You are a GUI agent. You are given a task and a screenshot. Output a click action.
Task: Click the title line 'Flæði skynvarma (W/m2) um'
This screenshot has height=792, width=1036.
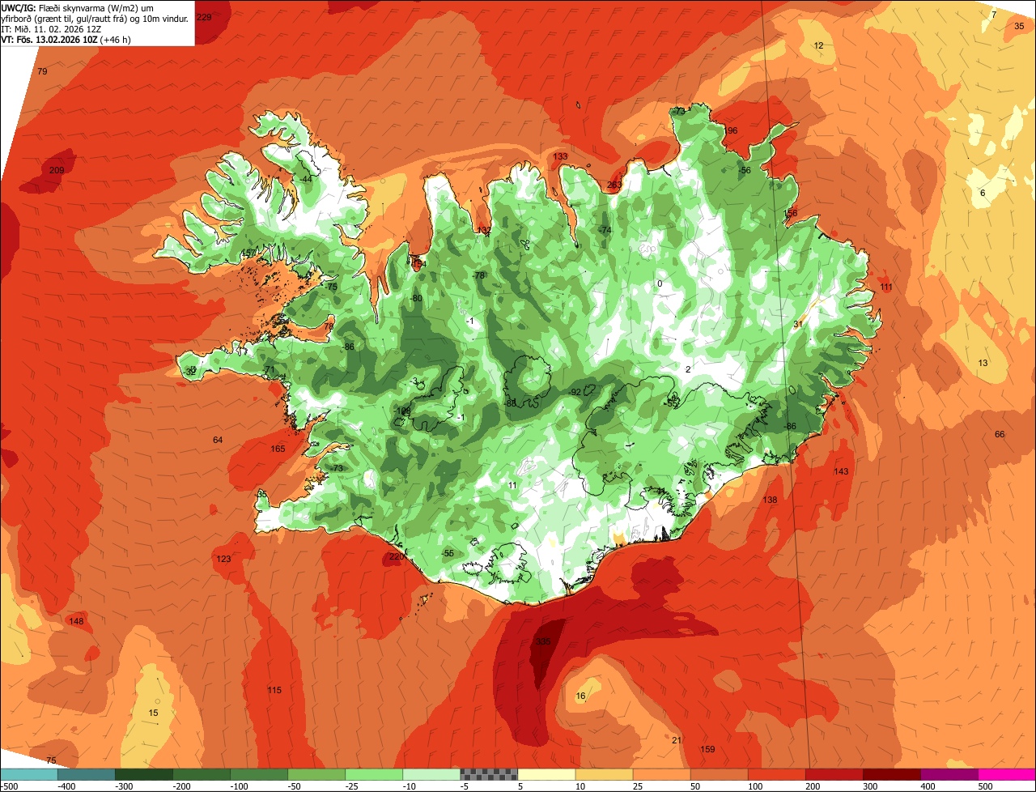click(x=96, y=8)
